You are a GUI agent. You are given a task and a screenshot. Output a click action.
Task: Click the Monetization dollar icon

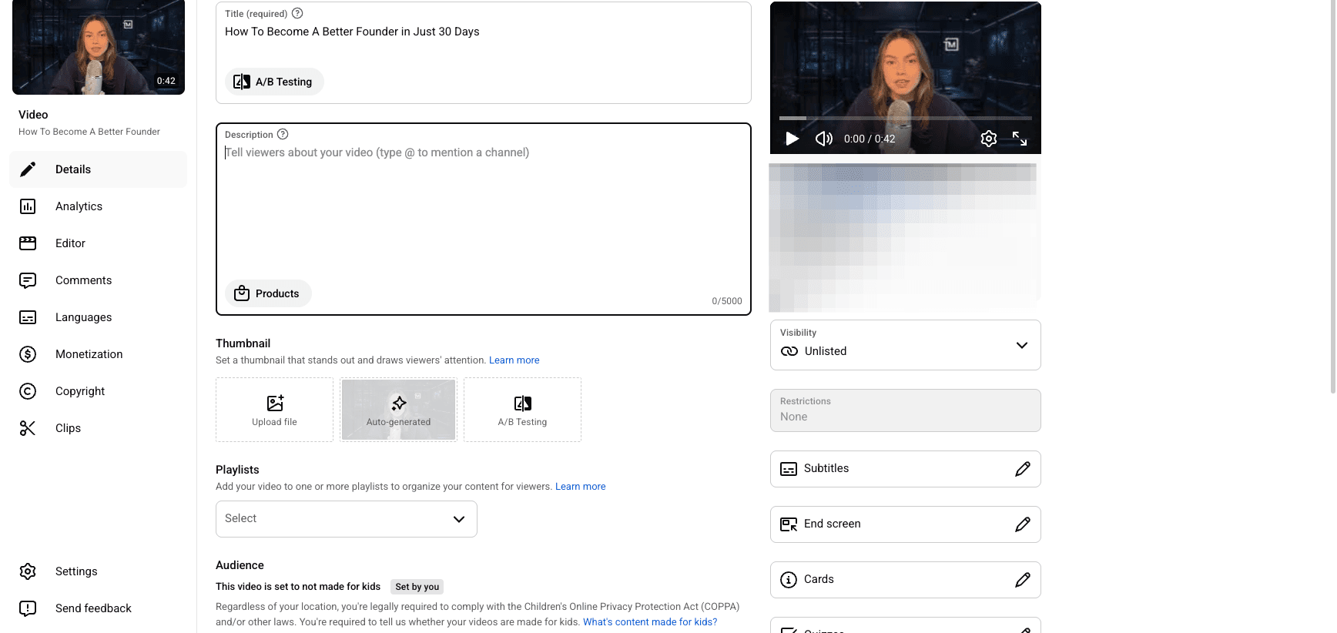point(28,354)
